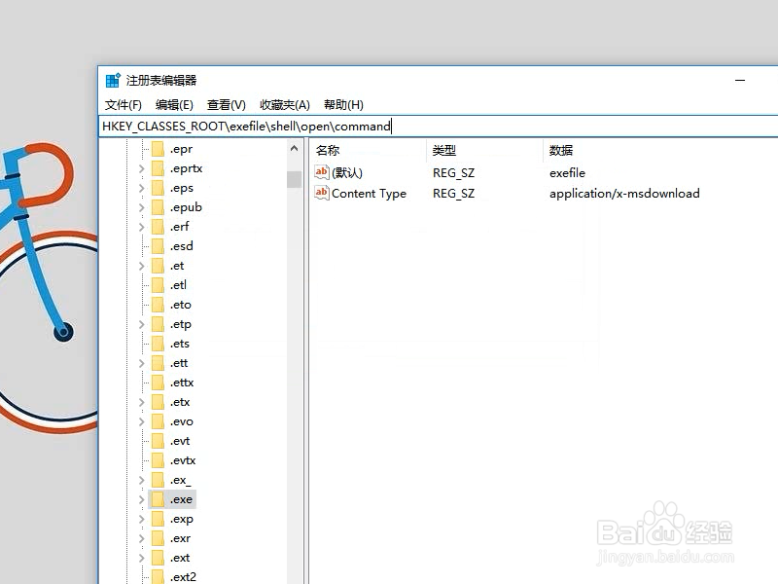Click the .evo folder icon
Screen dimensions: 778x584
click(x=158, y=421)
